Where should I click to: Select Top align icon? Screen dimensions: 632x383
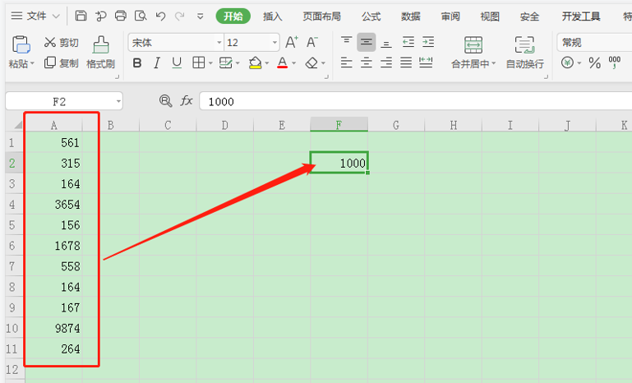click(x=346, y=42)
